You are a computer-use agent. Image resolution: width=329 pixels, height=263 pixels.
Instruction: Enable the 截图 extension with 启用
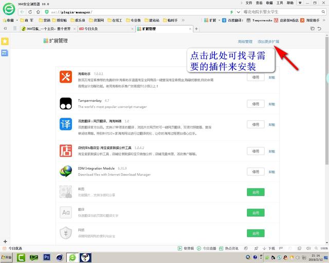click(255, 192)
